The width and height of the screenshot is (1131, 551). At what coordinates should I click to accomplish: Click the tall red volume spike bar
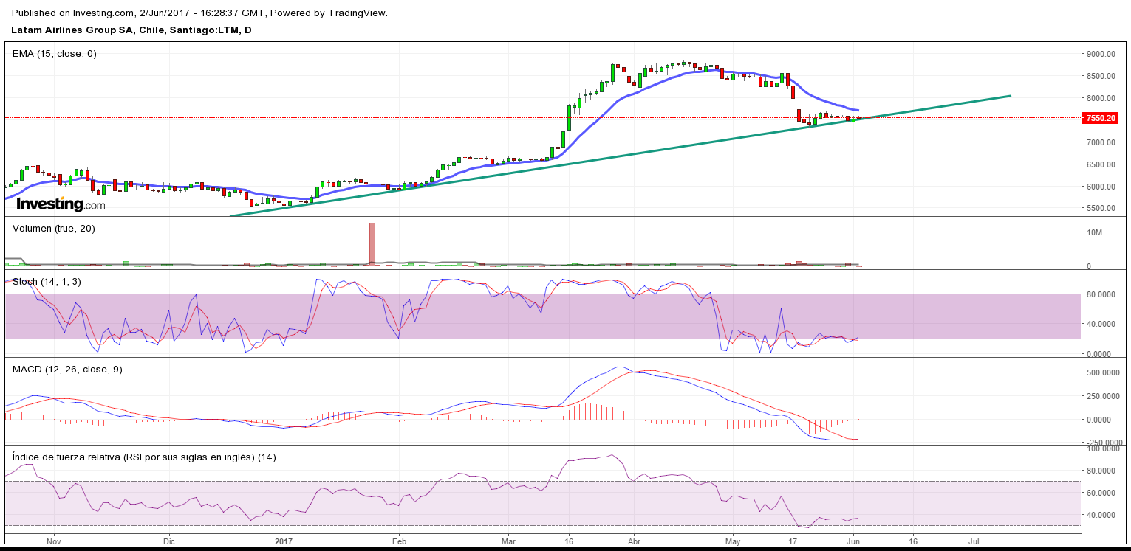pos(373,243)
